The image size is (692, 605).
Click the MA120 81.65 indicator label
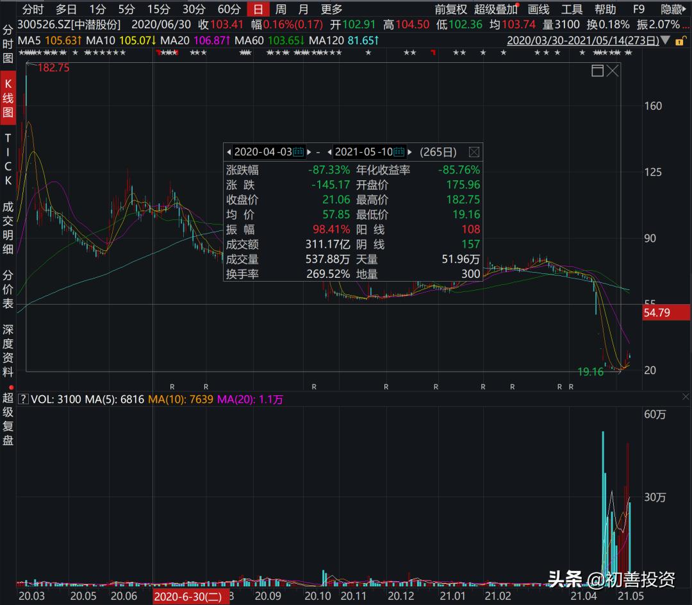(x=344, y=40)
